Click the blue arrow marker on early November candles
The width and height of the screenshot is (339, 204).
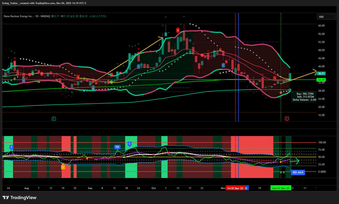coord(223,65)
